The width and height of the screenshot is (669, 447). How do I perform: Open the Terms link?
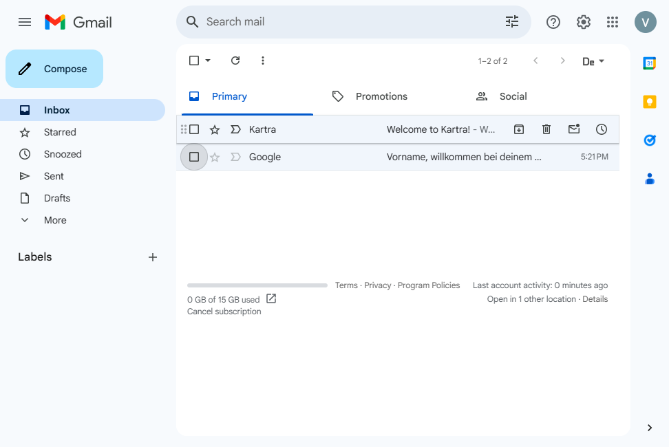pos(346,285)
